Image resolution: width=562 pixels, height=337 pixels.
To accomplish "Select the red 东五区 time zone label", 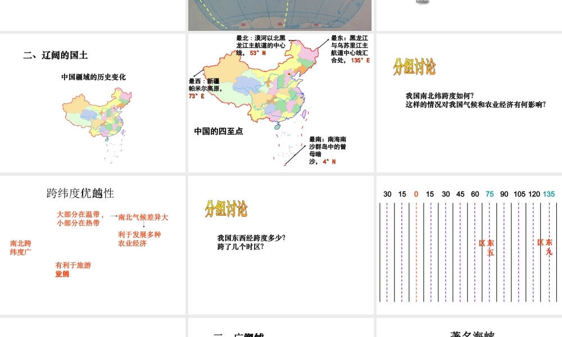I will [x=487, y=248].
